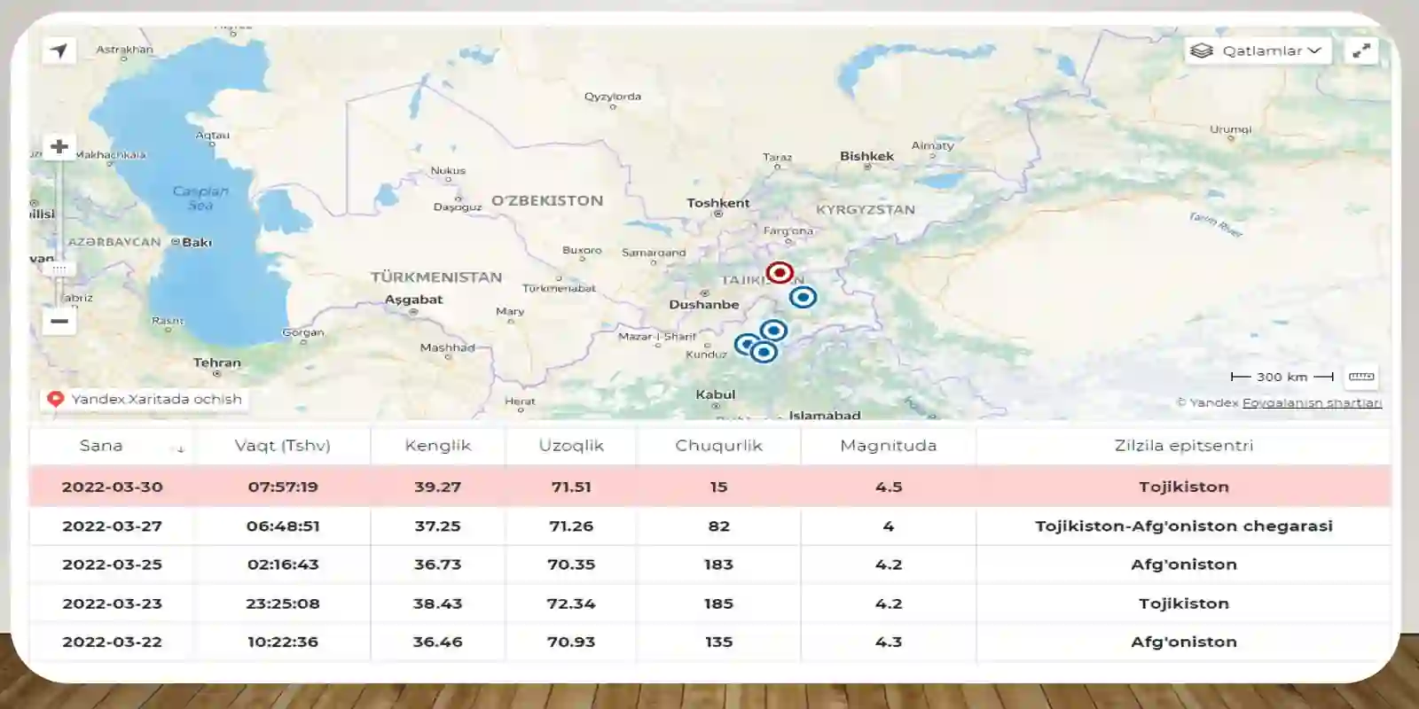The height and width of the screenshot is (709, 1419).
Task: Select the red earthquake marker near Tajikistan
Action: pos(780,272)
